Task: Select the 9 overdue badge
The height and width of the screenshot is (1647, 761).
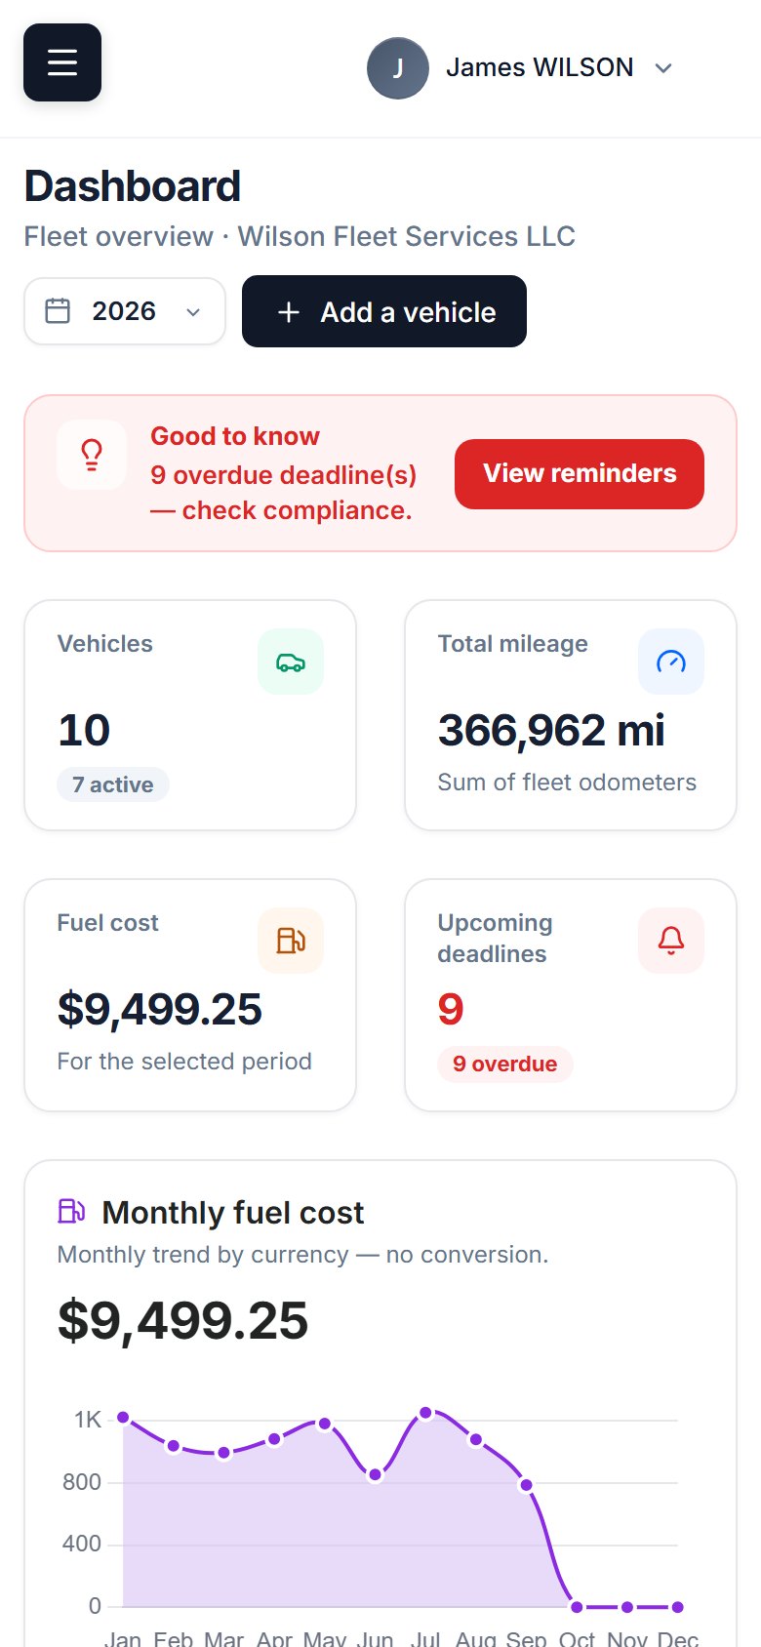Action: [505, 1065]
